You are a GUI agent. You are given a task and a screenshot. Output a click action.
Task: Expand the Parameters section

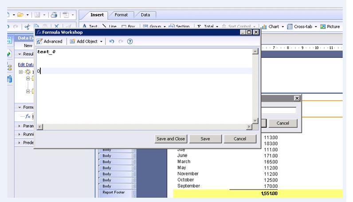click(x=20, y=126)
